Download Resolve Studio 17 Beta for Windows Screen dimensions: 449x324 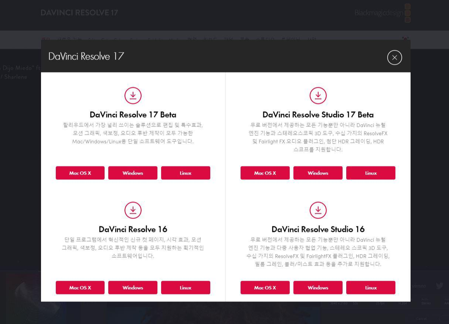pos(318,173)
